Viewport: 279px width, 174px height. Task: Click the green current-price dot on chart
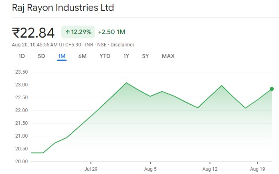(x=272, y=89)
